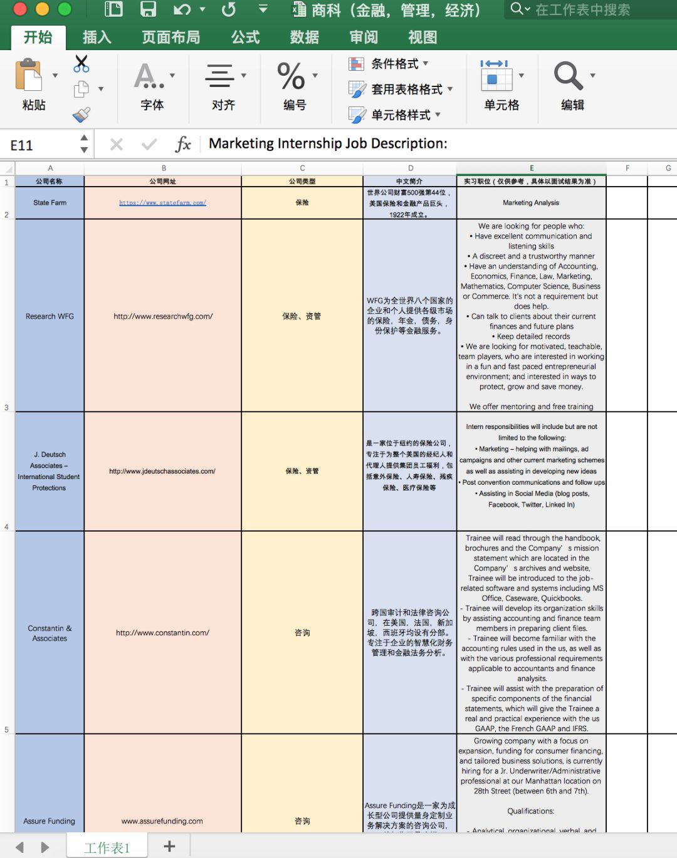The image size is (677, 858).
Task: Expand the 条件格式 dropdown arrow
Action: tap(426, 63)
